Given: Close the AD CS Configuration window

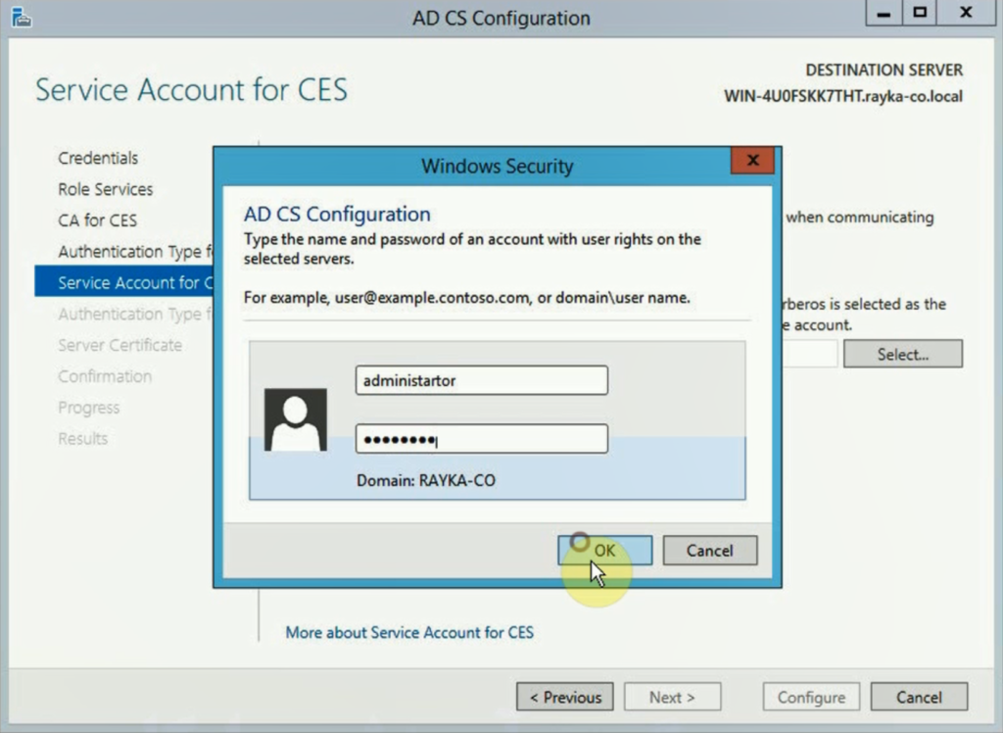Looking at the screenshot, I should pos(966,13).
